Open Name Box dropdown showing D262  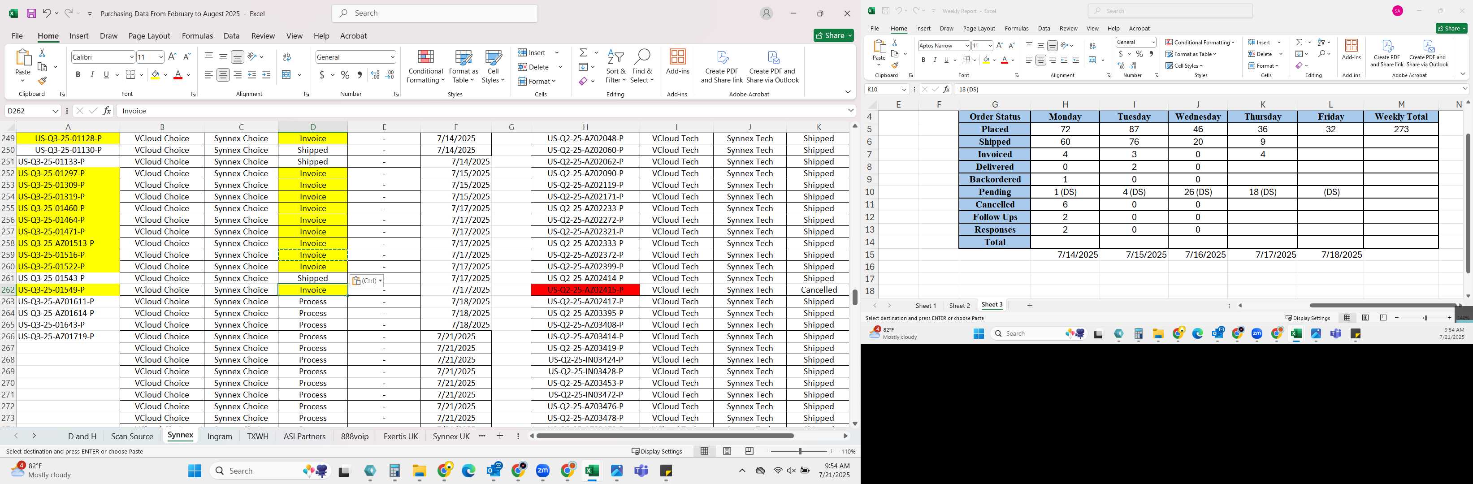click(x=55, y=111)
